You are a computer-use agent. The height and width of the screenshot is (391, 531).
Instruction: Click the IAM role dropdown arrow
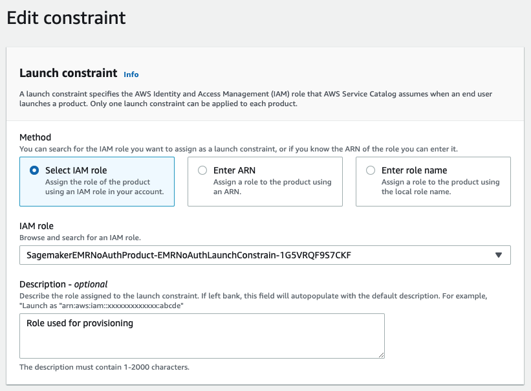coord(498,255)
